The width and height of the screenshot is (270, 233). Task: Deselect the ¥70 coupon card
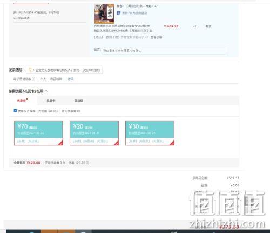38,133
